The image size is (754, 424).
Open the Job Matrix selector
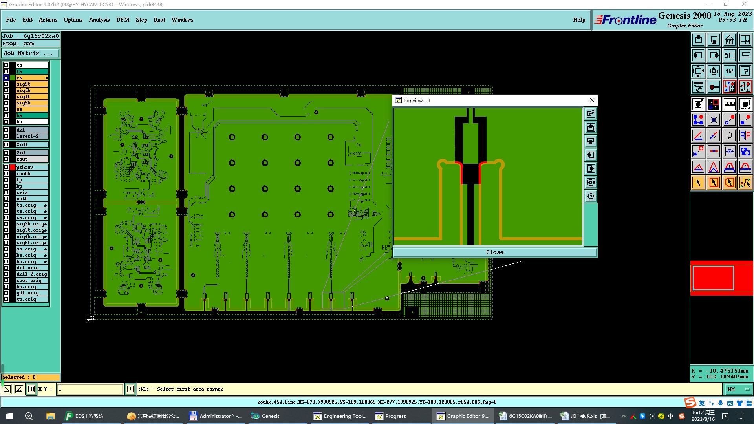tap(31, 53)
